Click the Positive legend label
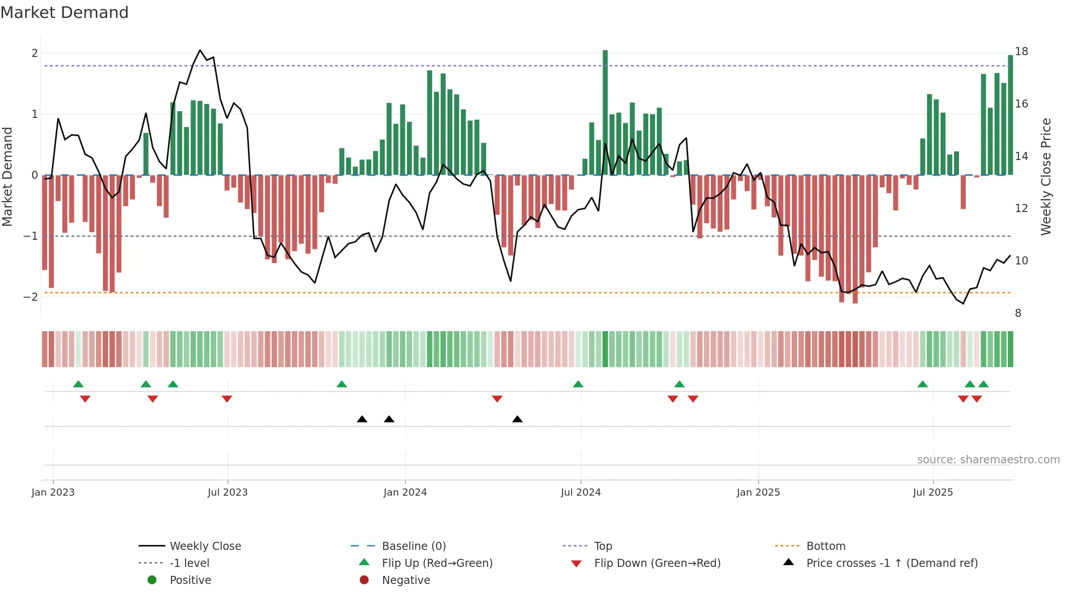The image size is (1076, 605). pos(191,580)
